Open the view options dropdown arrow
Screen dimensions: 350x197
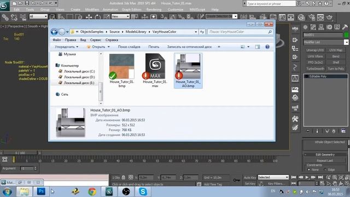click(x=248, y=47)
